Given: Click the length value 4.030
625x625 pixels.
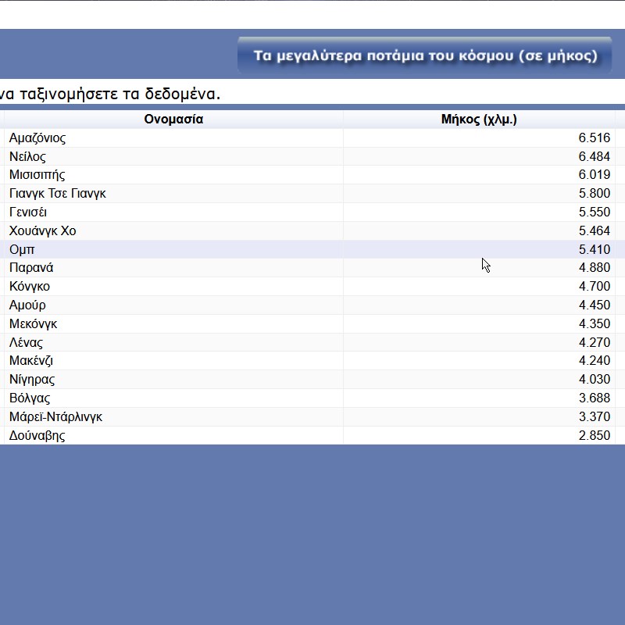Looking at the screenshot, I should point(594,379).
